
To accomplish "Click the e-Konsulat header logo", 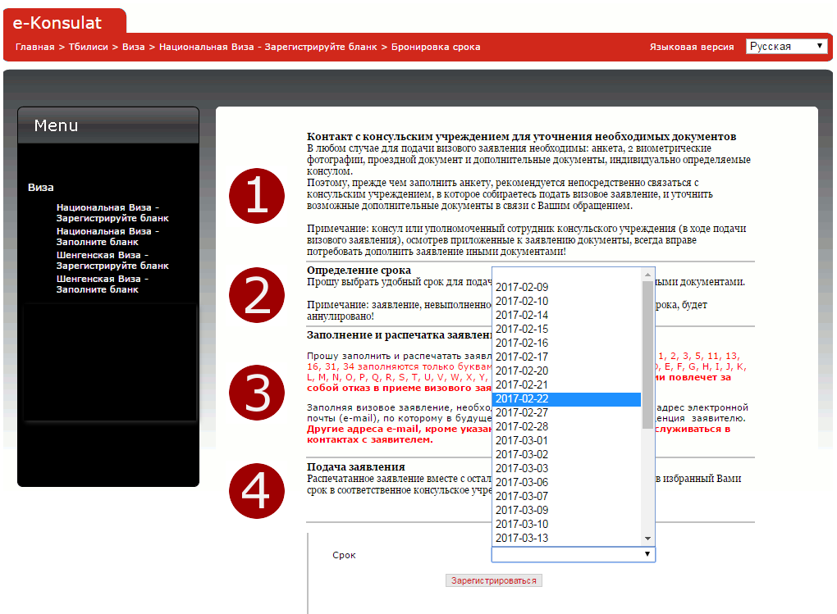I will 57,23.
